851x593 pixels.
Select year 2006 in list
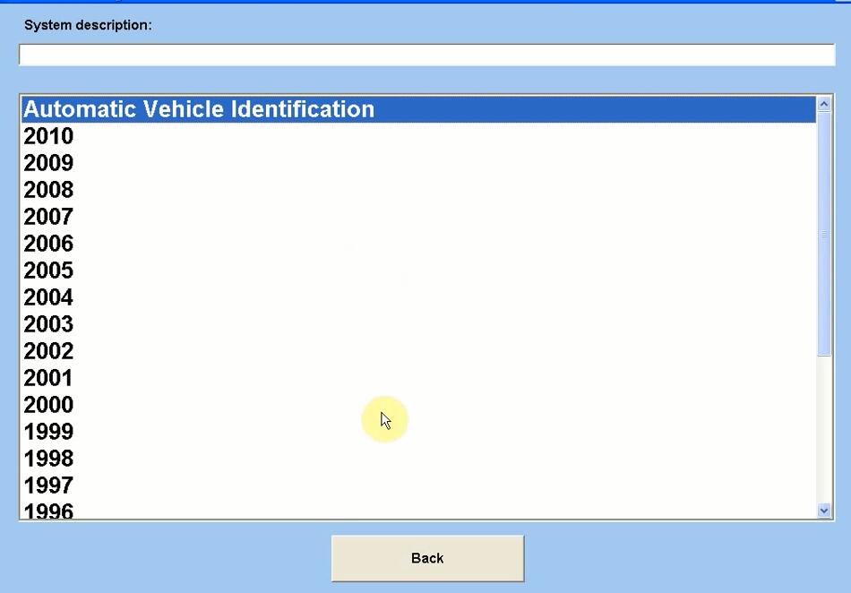tap(418, 244)
